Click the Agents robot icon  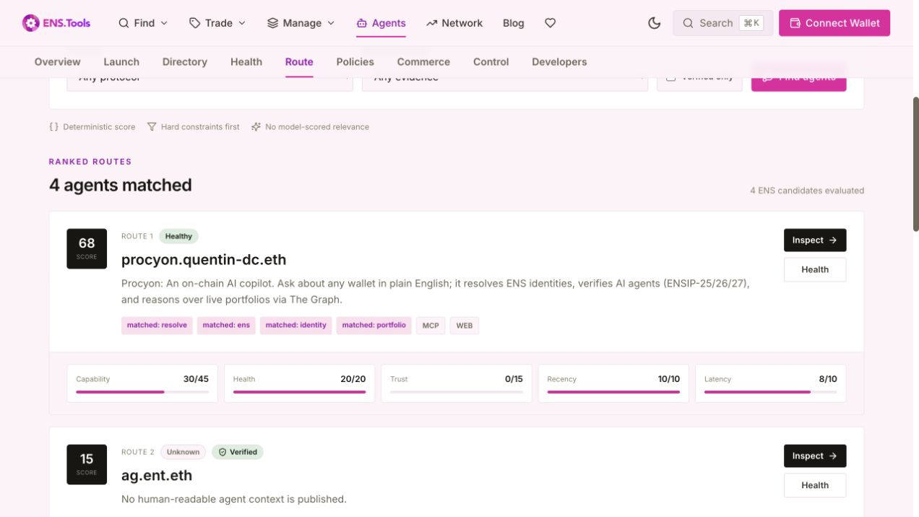point(362,23)
